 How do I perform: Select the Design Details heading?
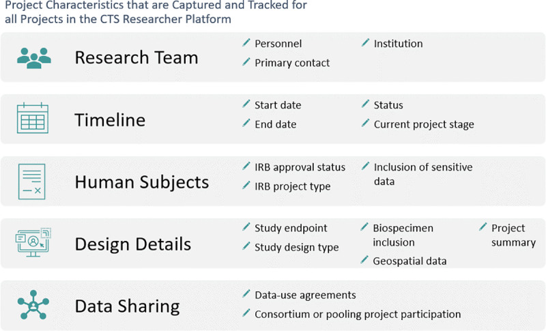[x=133, y=244]
